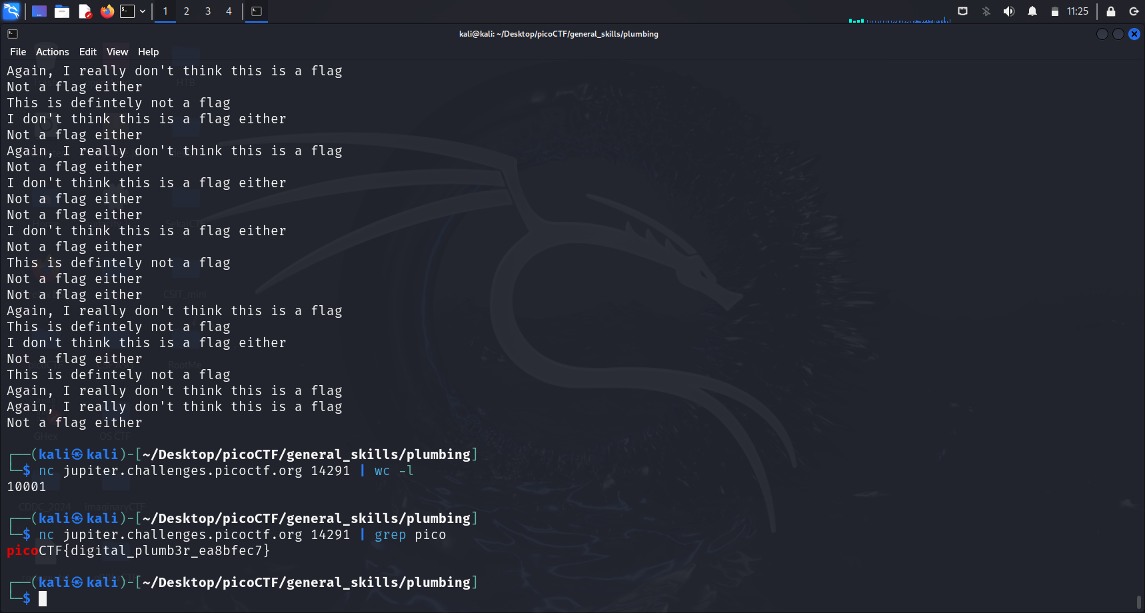This screenshot has width=1145, height=613.
Task: Launch Firefox from the top panel
Action: 107,11
